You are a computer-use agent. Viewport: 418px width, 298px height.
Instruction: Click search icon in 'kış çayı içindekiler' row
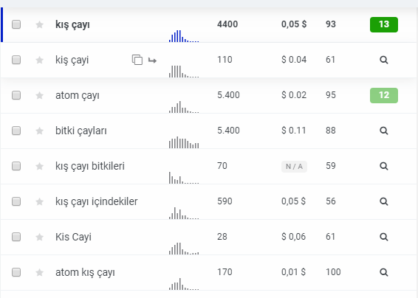383,201
